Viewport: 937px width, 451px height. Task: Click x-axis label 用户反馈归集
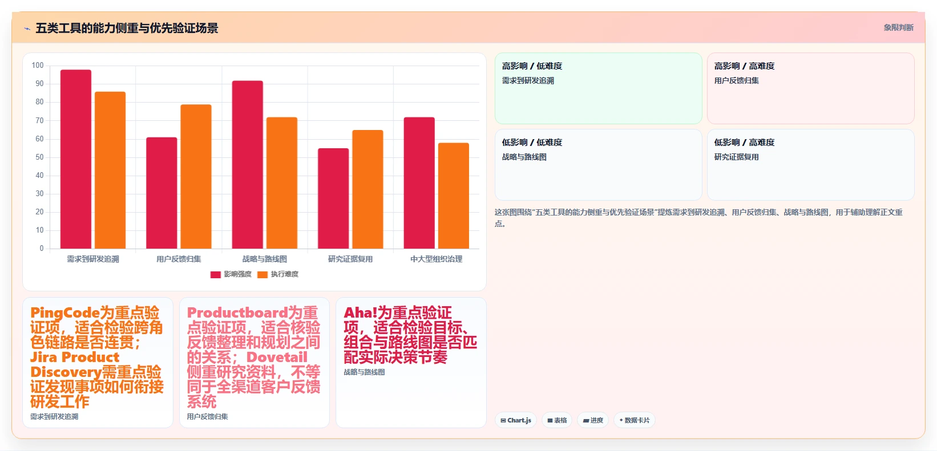pos(179,259)
